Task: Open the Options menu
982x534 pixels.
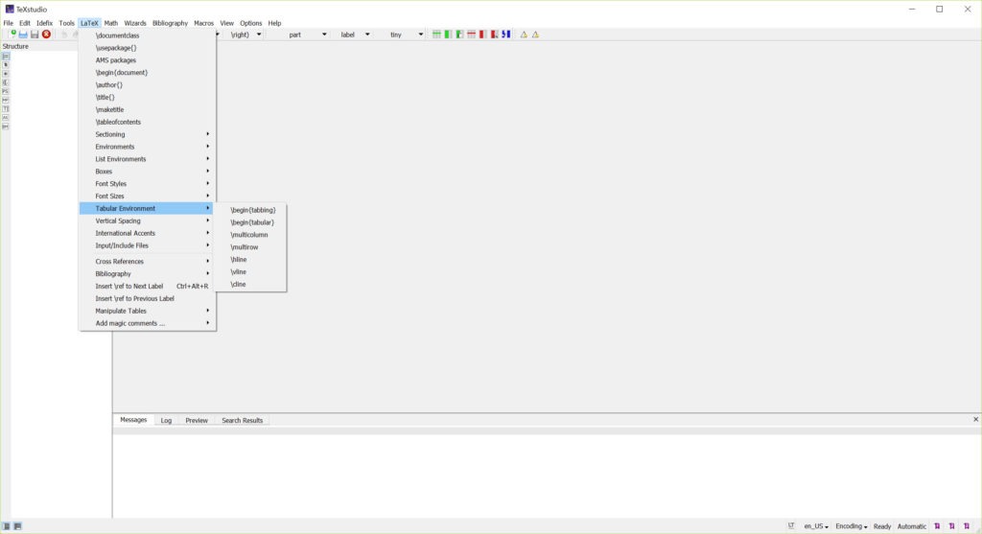Action: 250,23
